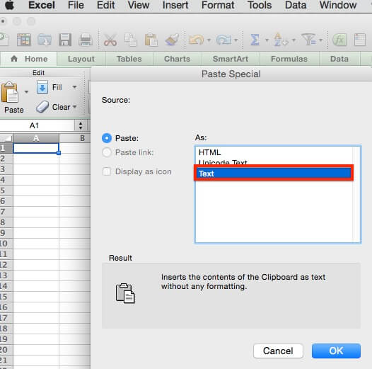Viewport: 372px width, 369px height.
Task: Click the Filter funnel icon
Action: click(308, 40)
